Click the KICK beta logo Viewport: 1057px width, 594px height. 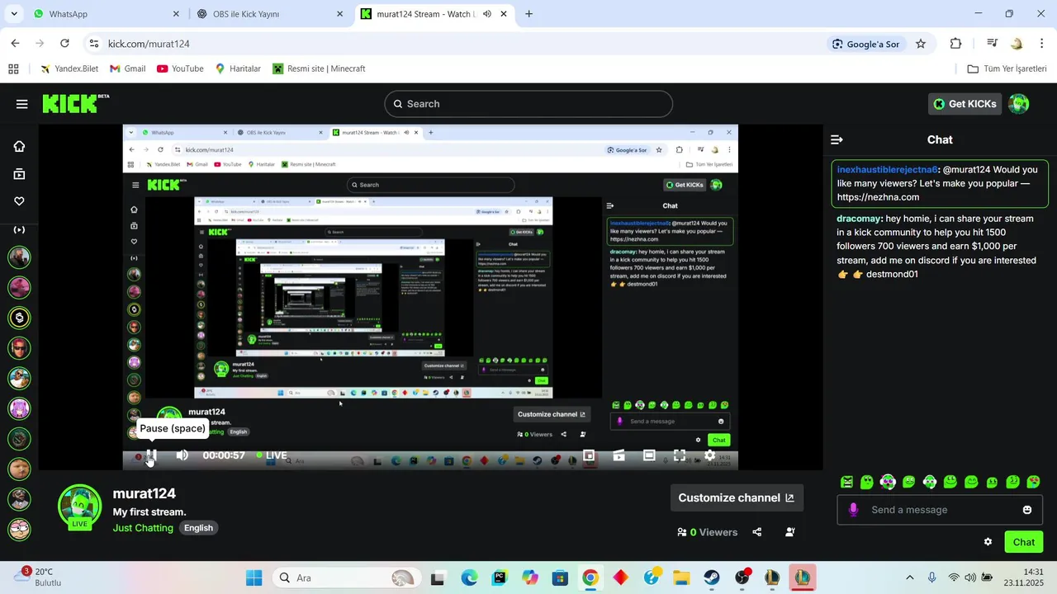coord(75,103)
